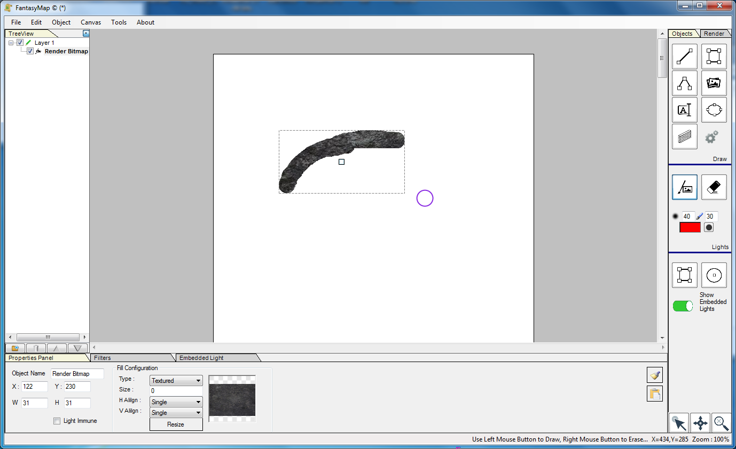Open the Object menu
736x449 pixels.
click(x=61, y=22)
